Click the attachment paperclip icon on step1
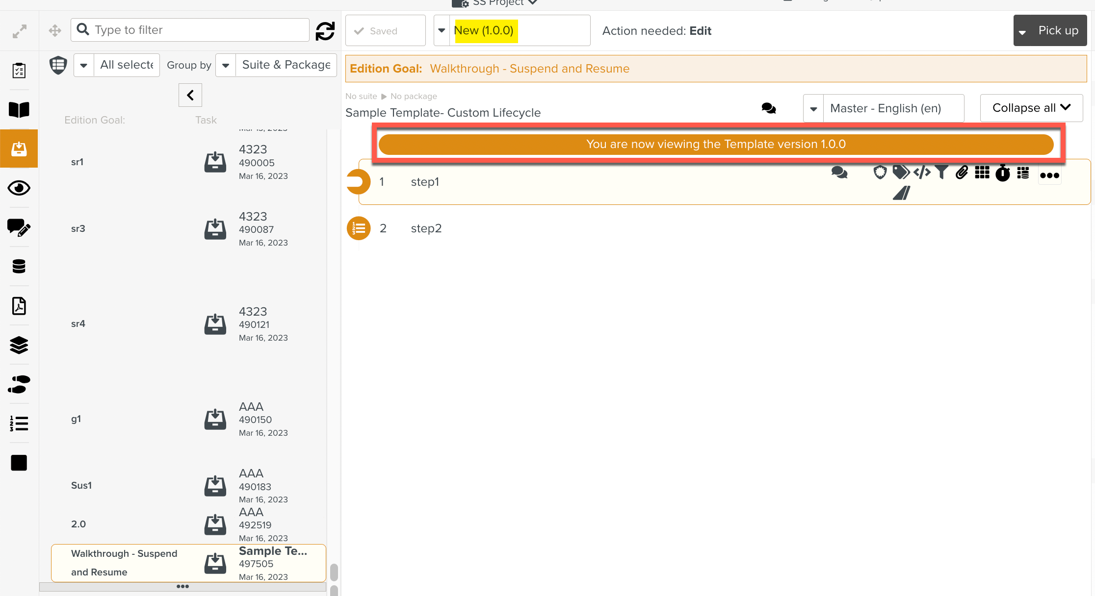 [x=962, y=173]
